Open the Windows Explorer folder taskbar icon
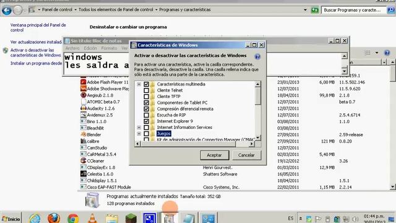The image size is (396, 223). (x=111, y=218)
